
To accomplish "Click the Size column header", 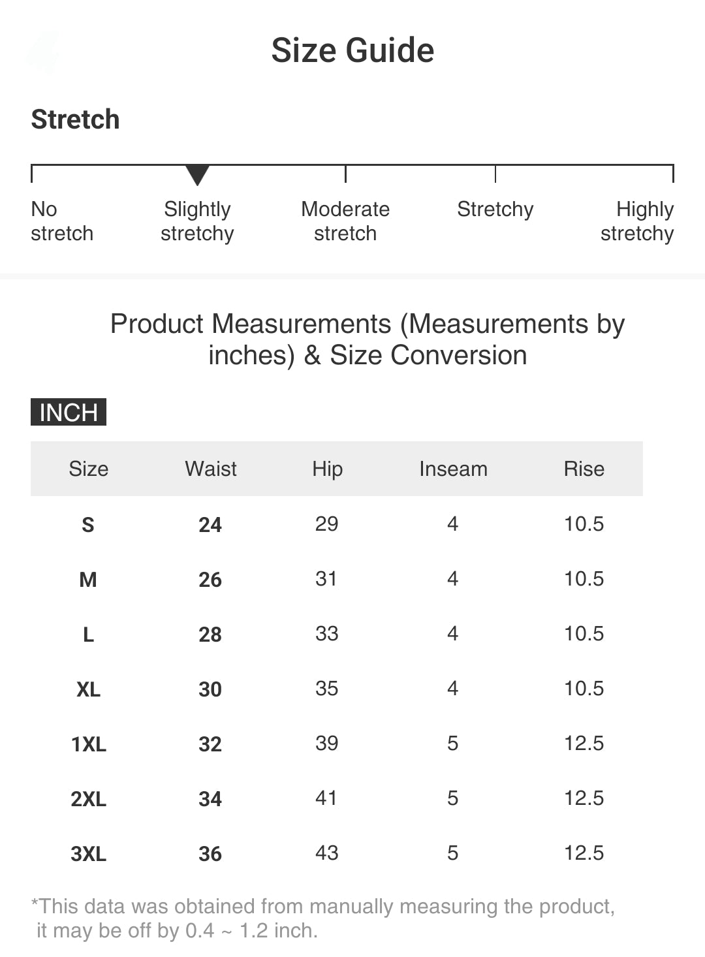I will click(x=89, y=469).
